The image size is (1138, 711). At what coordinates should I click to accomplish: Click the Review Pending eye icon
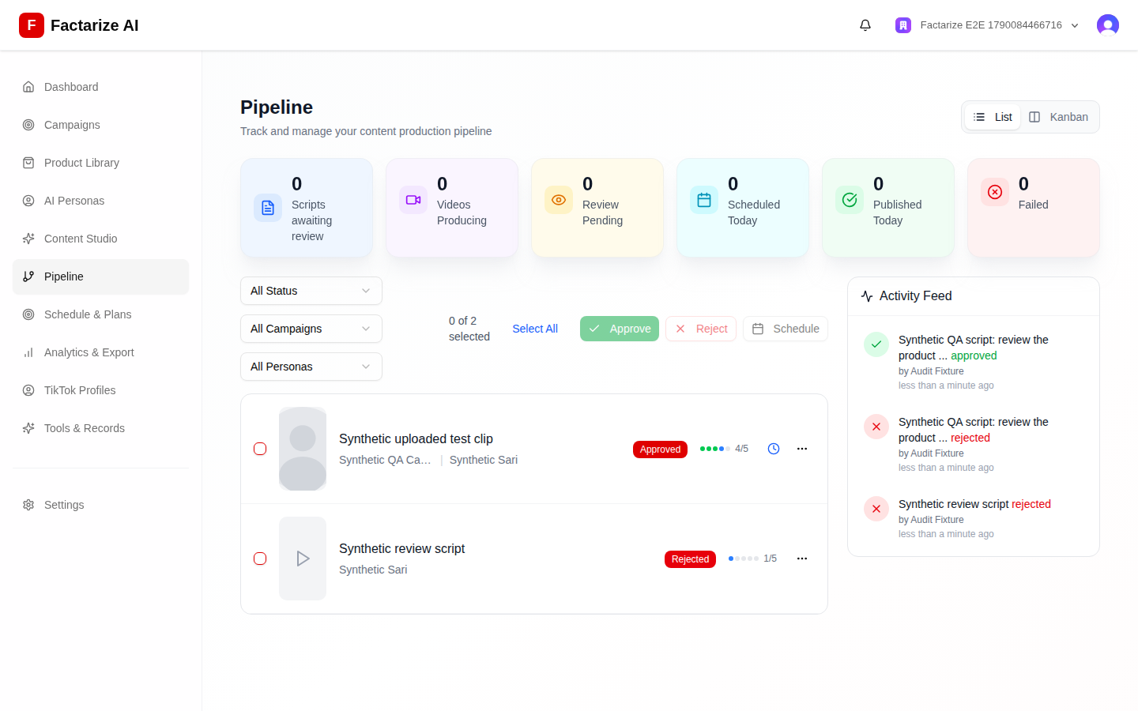point(559,200)
